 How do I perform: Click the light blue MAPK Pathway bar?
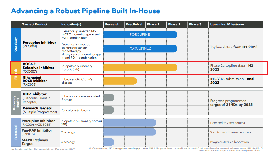[109, 142]
